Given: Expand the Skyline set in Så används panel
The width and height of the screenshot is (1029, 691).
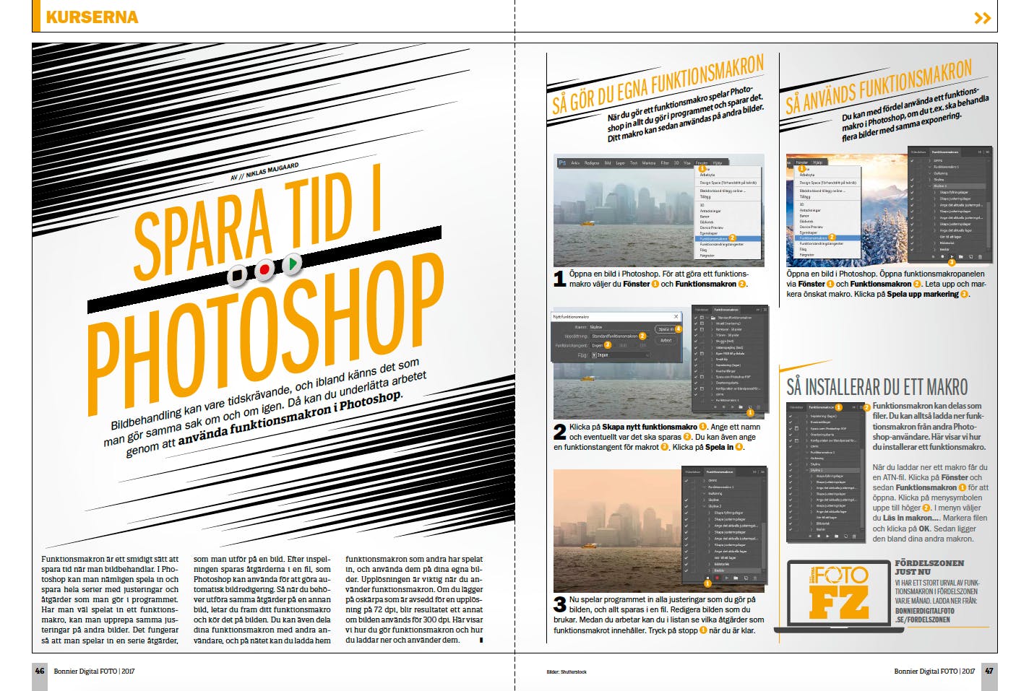Looking at the screenshot, I should pyautogui.click(x=929, y=180).
